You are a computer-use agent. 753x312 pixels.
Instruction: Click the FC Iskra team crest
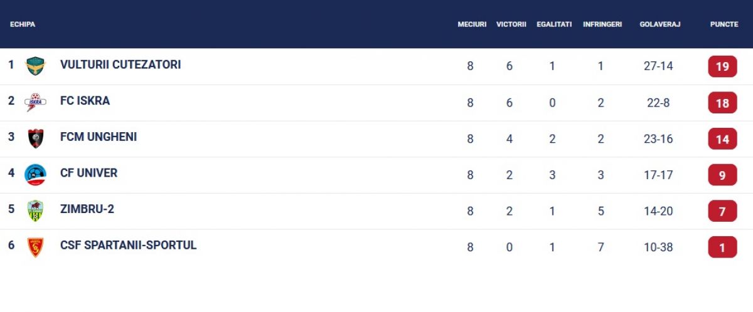point(35,102)
